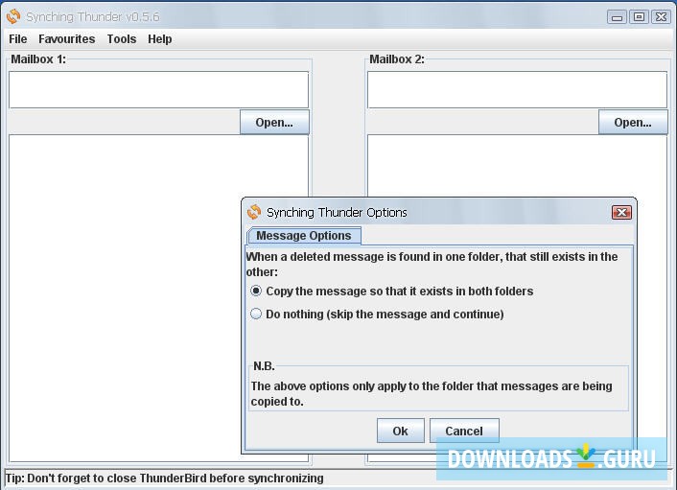The image size is (677, 490).
Task: Open the File menu
Action: (x=17, y=39)
